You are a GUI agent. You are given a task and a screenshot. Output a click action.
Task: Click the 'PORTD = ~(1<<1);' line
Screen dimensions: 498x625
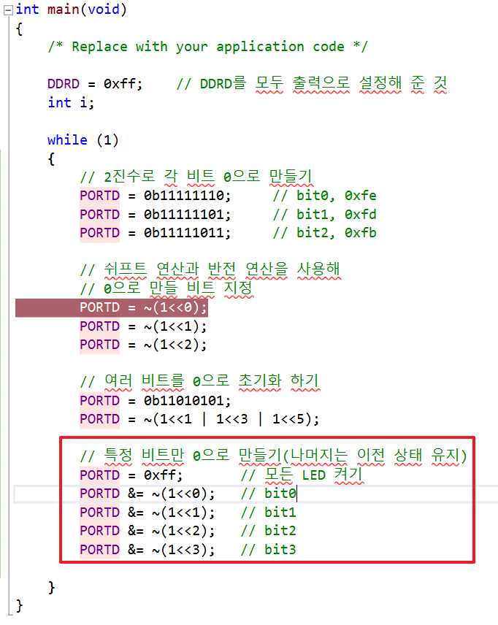[143, 326]
